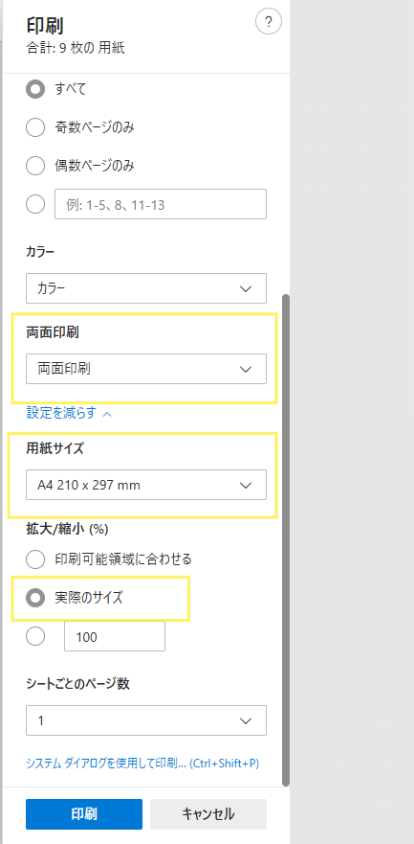This screenshot has width=414, height=844.
Task: Expand the 両面印刷 dropdown
Action: coord(146,369)
